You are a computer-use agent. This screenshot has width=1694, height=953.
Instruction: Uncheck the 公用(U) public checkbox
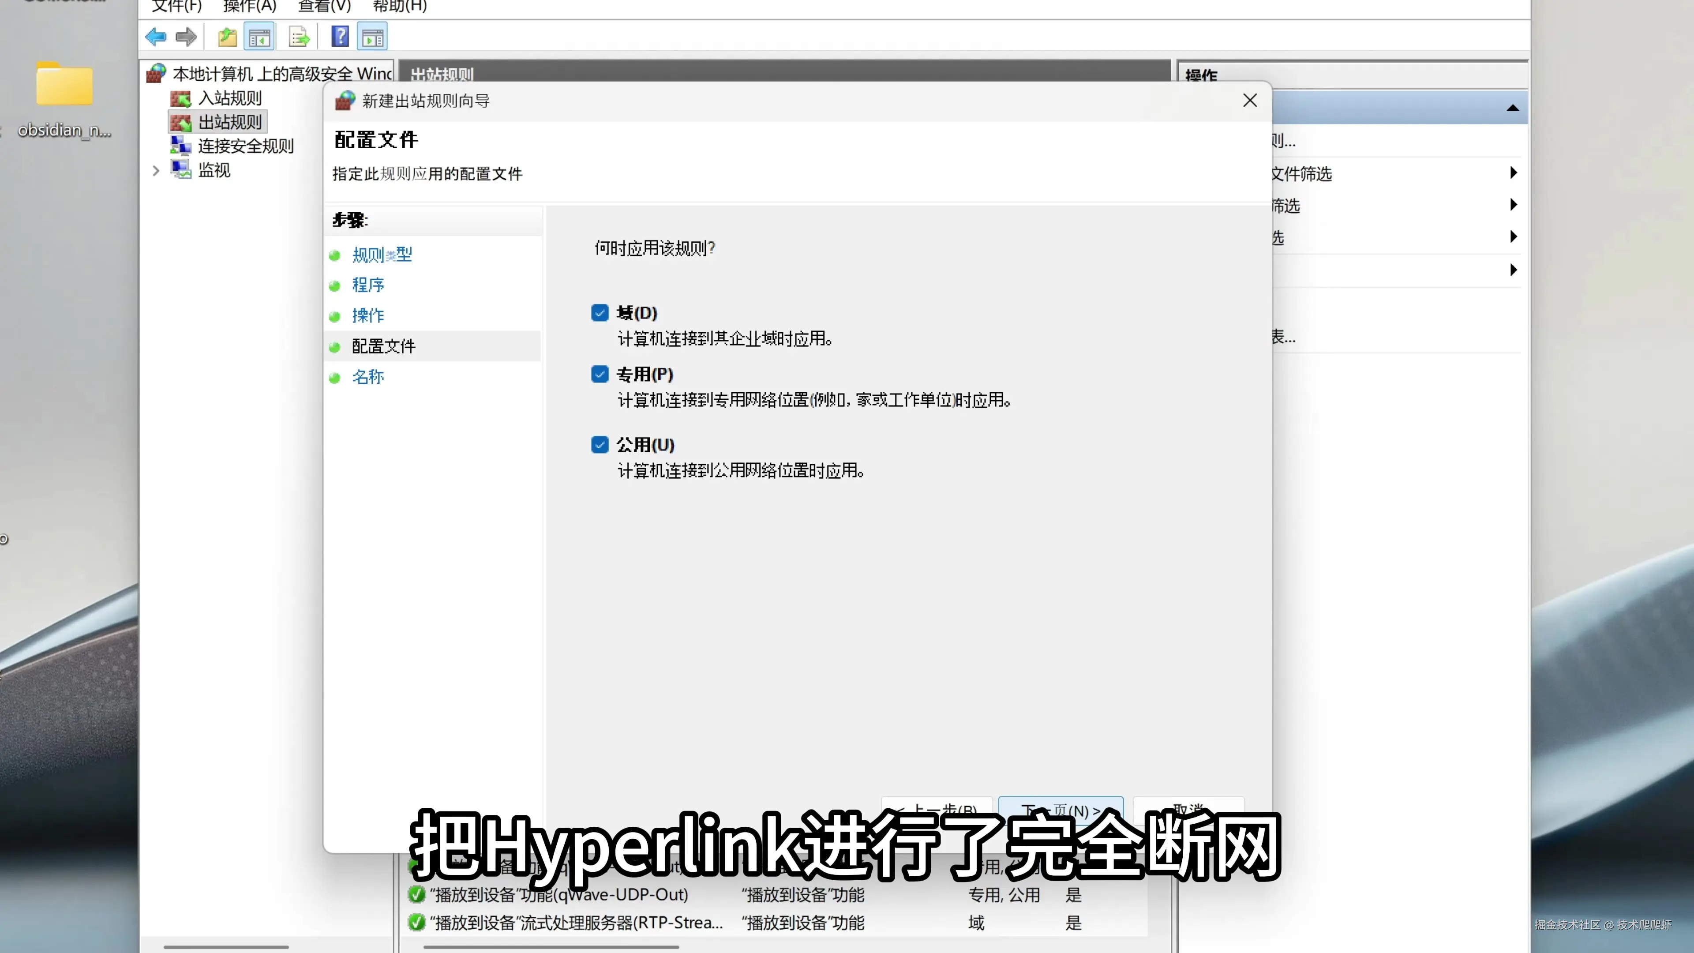tap(600, 445)
